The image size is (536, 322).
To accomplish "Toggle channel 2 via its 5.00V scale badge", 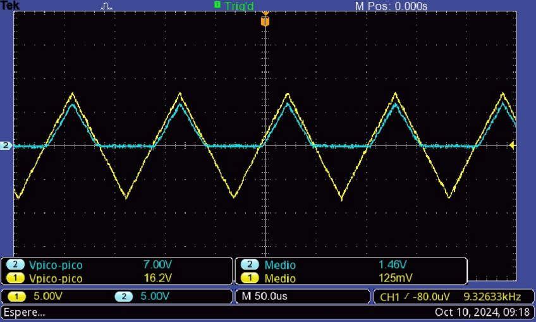I will [x=124, y=296].
